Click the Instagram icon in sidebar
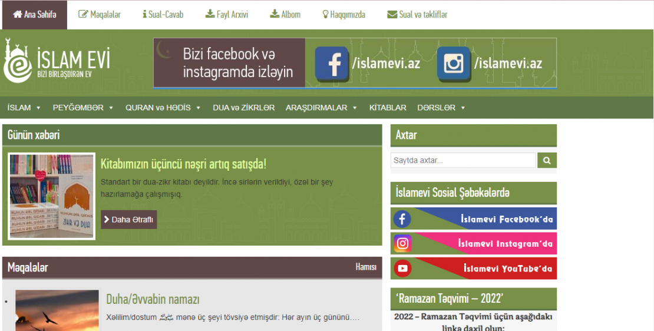 tap(402, 243)
